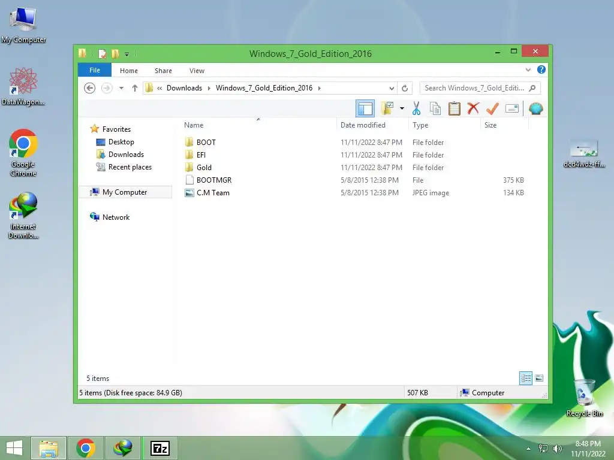
Task: Expand arrow between Downloads and Windows_7 breadcrumb
Action: pos(209,88)
